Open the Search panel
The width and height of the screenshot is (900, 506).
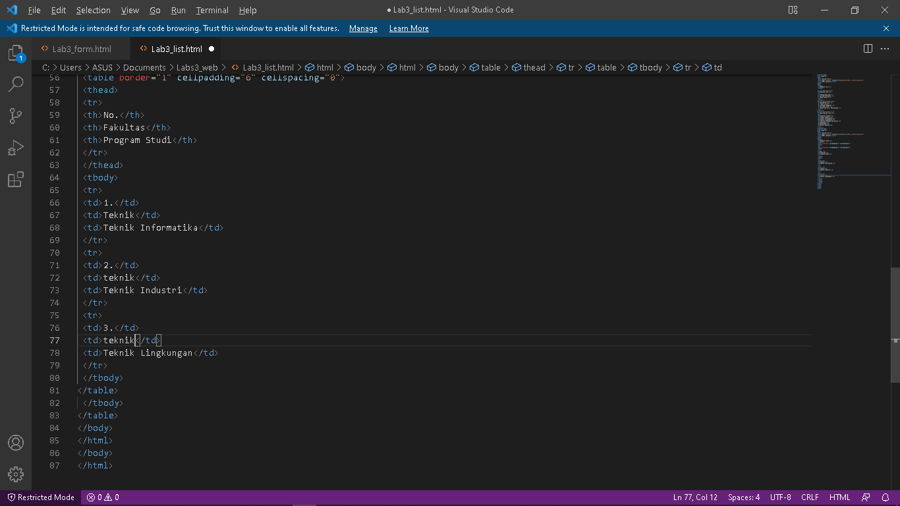[16, 84]
